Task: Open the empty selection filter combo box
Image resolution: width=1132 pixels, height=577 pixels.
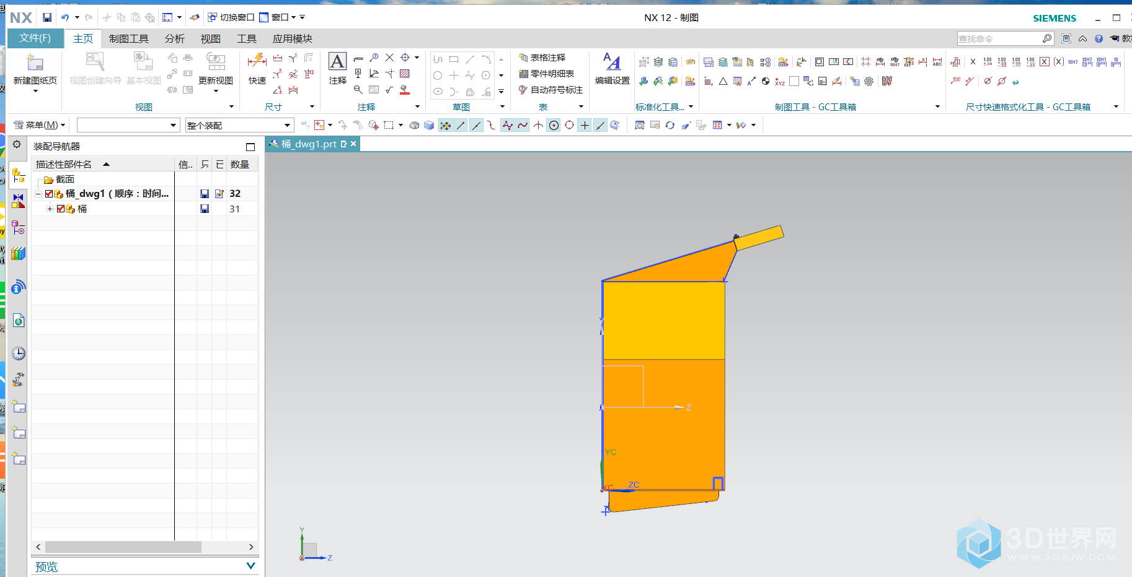Action: coord(128,125)
